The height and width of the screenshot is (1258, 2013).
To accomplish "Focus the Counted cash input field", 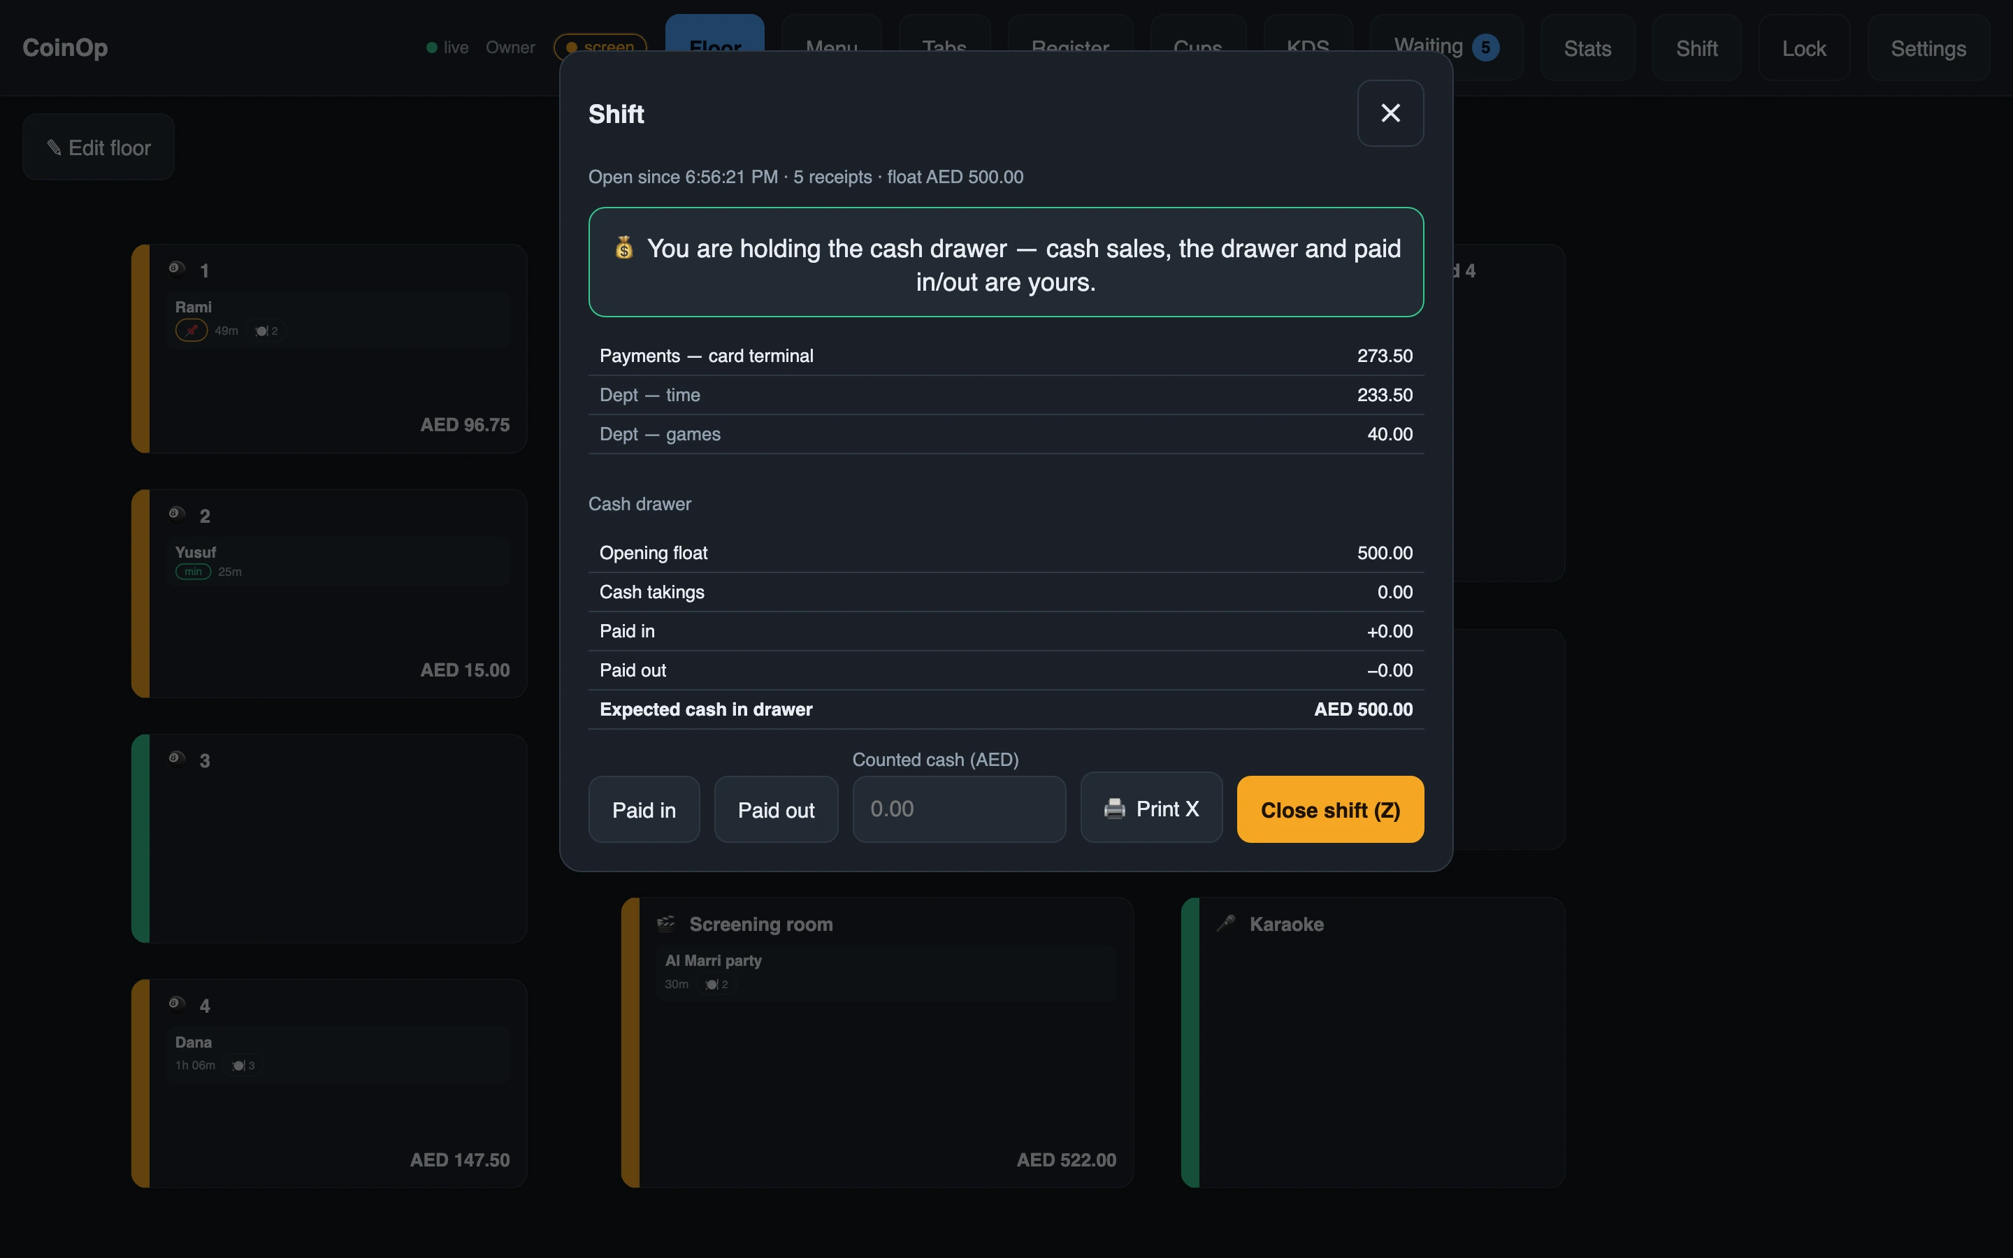I will [959, 809].
